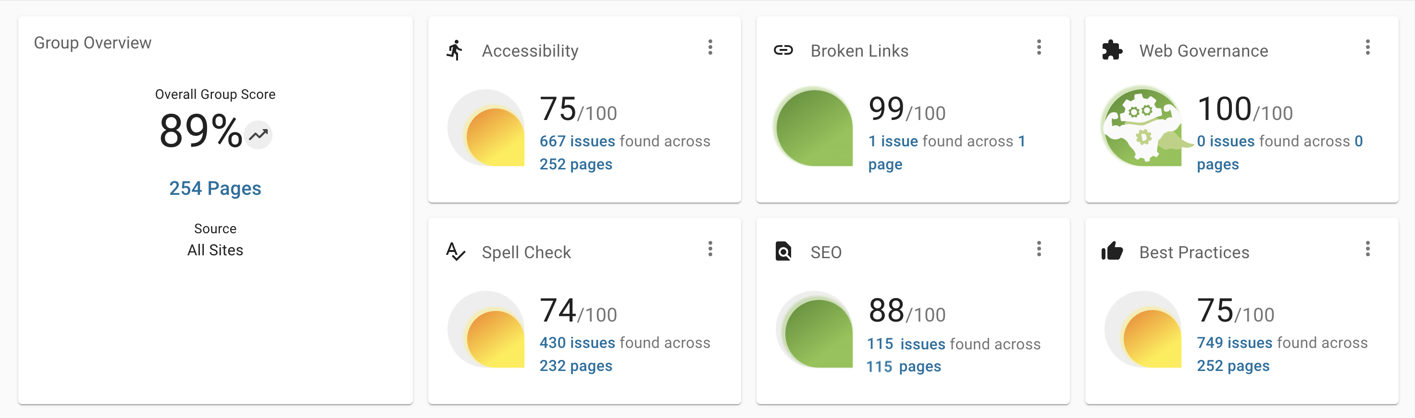Select the Accessibility running-person icon
The image size is (1415, 418).
click(455, 49)
